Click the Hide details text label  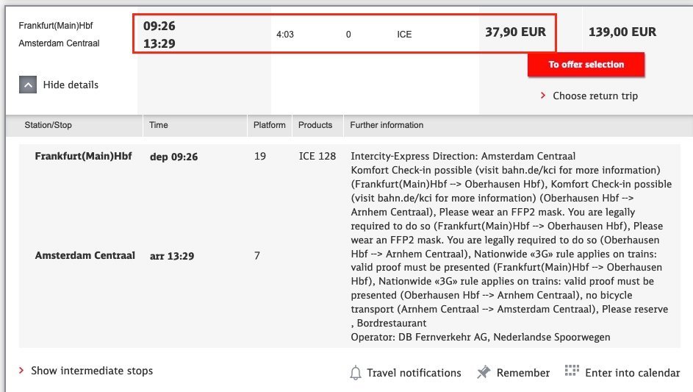pos(71,85)
